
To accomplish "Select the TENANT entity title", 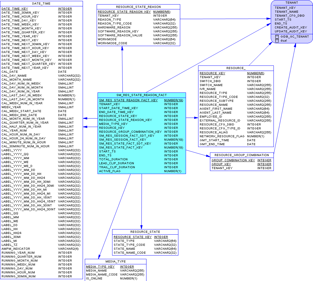I will (292, 3).
